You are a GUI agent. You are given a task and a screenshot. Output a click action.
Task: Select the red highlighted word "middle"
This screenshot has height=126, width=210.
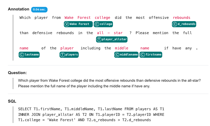tap(121, 48)
